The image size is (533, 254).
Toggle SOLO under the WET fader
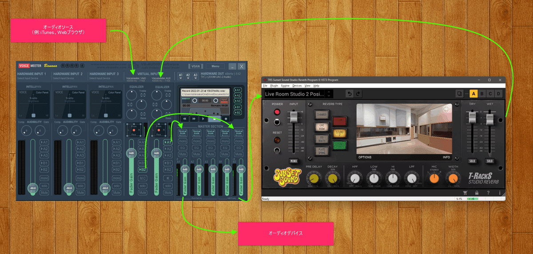click(x=489, y=161)
